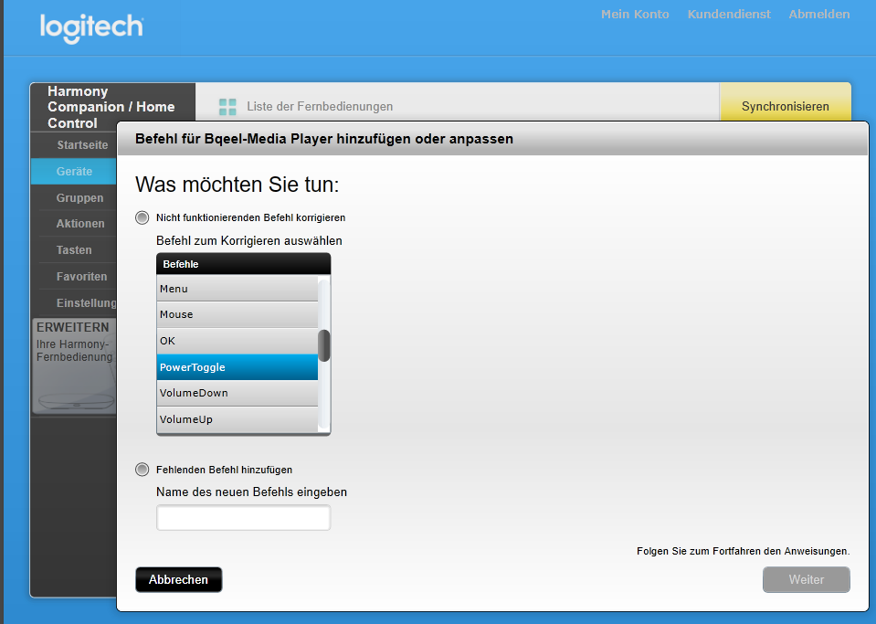Click the grid icon beside Liste der Fernbedienungen
Image resolution: width=876 pixels, height=624 pixels.
(227, 107)
